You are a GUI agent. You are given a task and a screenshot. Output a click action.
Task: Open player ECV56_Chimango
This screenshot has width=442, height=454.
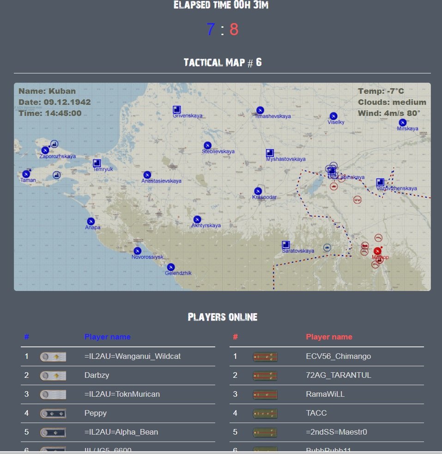339,356
